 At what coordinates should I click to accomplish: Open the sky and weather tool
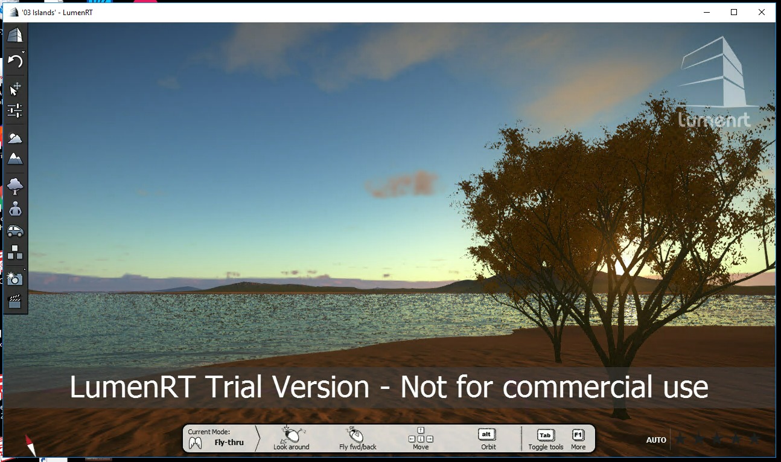pos(15,138)
